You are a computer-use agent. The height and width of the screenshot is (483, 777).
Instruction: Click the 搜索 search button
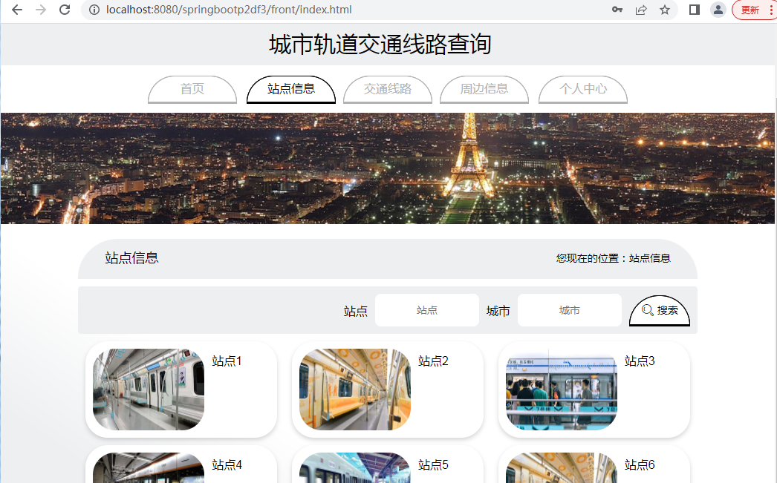660,311
